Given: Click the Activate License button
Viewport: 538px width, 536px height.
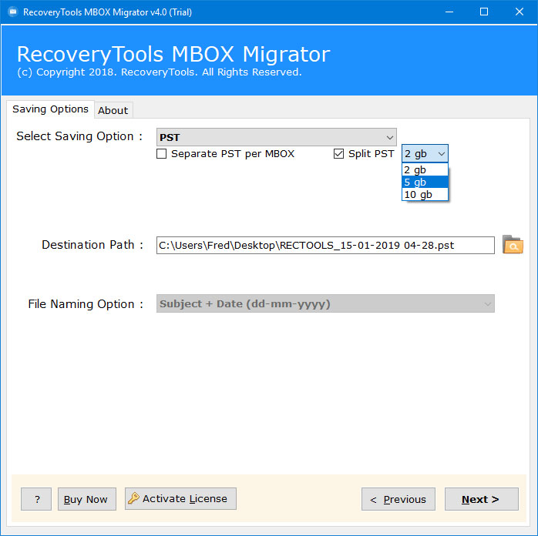Looking at the screenshot, I should click(x=180, y=498).
